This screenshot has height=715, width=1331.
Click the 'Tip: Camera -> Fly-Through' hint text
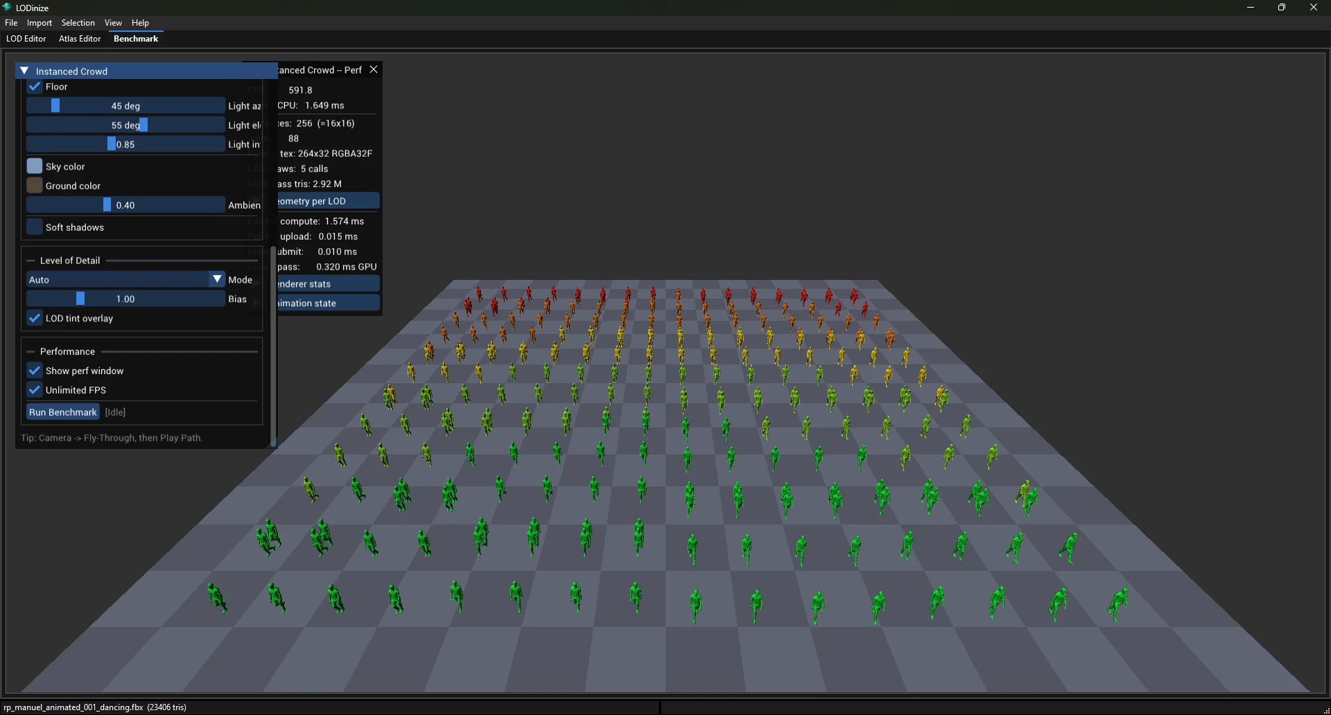[112, 438]
